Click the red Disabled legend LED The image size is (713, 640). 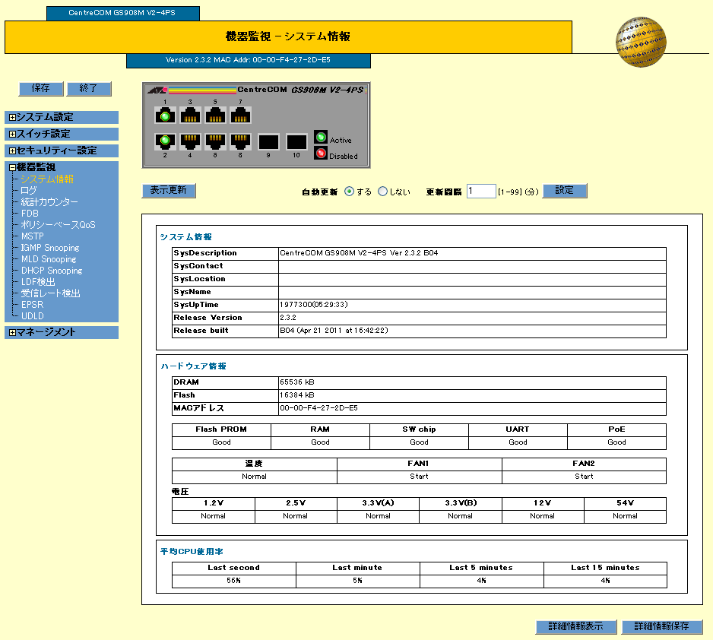(x=321, y=154)
